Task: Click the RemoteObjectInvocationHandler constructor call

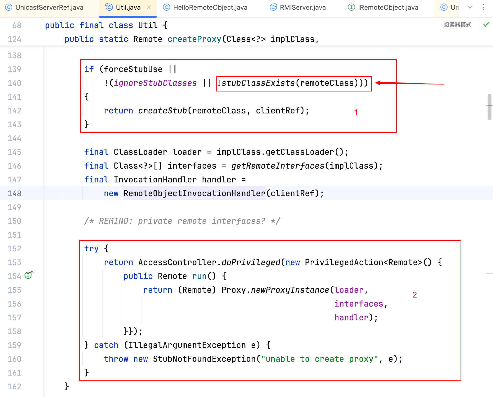Action: (x=194, y=193)
